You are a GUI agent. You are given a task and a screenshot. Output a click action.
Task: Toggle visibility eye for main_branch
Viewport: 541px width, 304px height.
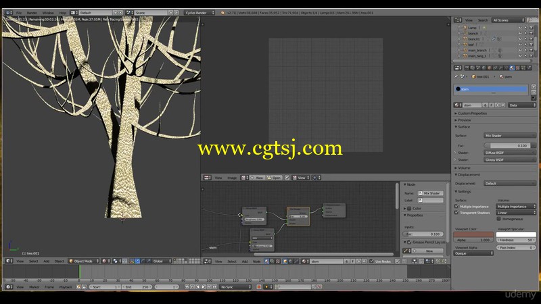point(519,50)
